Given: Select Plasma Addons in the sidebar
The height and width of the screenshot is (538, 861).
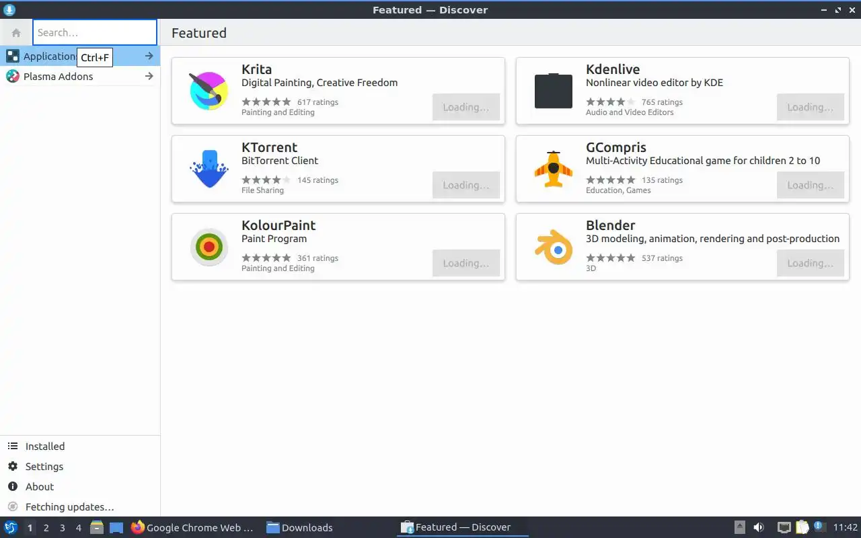Looking at the screenshot, I should click(x=80, y=76).
